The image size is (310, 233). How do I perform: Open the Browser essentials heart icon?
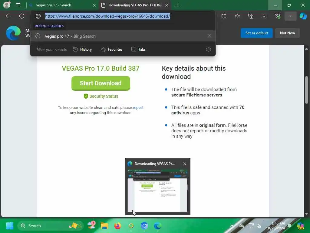(x=277, y=16)
